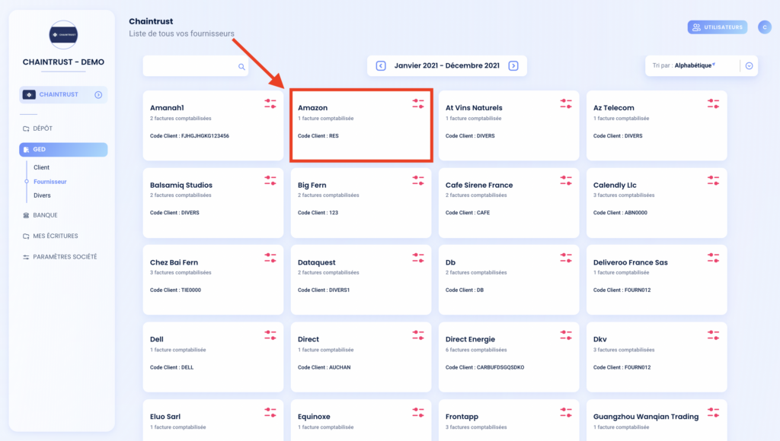Go to next year period arrow
780x441 pixels.
coord(513,65)
